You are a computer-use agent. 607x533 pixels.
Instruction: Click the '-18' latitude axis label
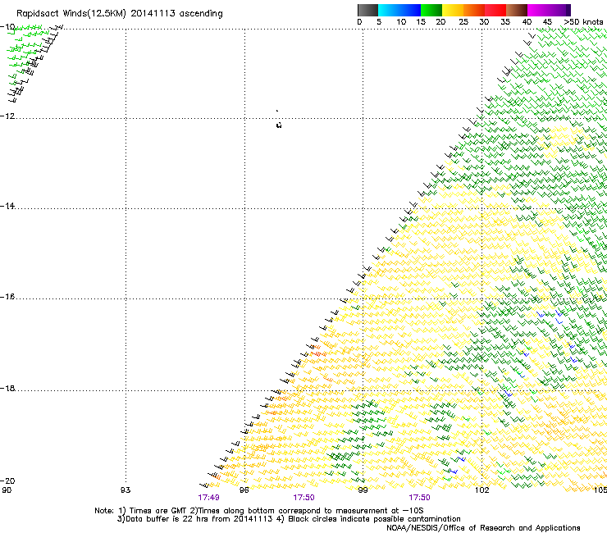pos(7,388)
